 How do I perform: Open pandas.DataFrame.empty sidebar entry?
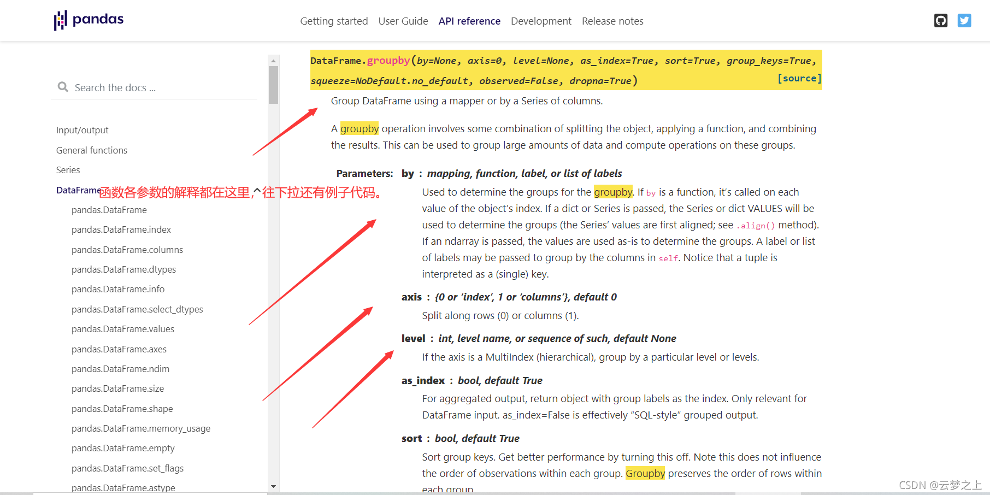click(x=123, y=448)
